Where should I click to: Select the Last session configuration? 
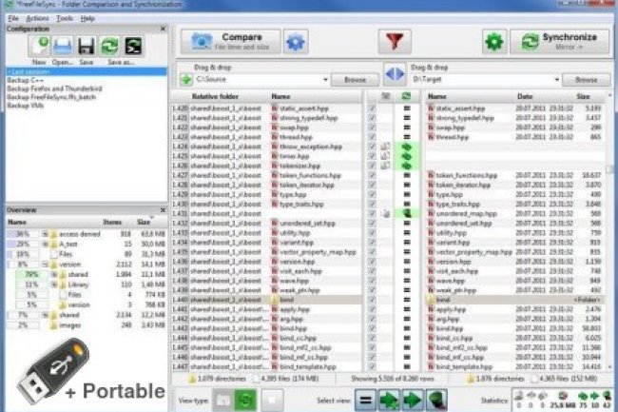point(87,71)
